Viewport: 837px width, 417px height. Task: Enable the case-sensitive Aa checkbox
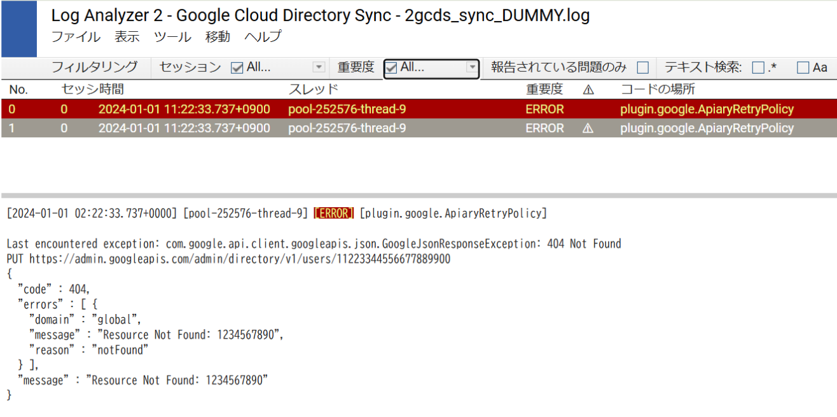803,67
